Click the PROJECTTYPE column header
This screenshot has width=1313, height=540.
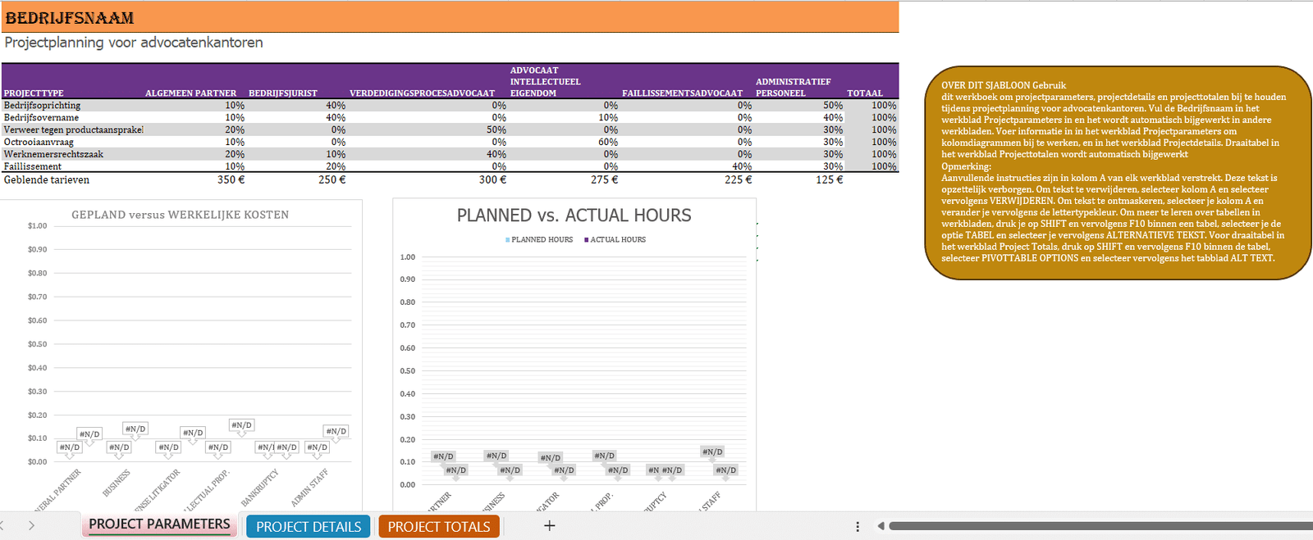34,93
